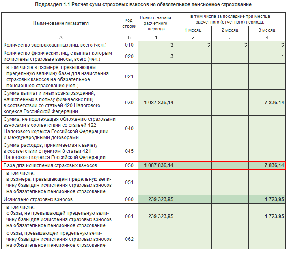Click row 050 total base amount cell

click(156, 165)
